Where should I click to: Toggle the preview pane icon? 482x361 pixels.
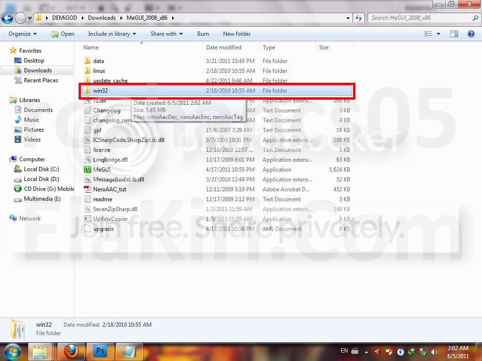(x=454, y=34)
